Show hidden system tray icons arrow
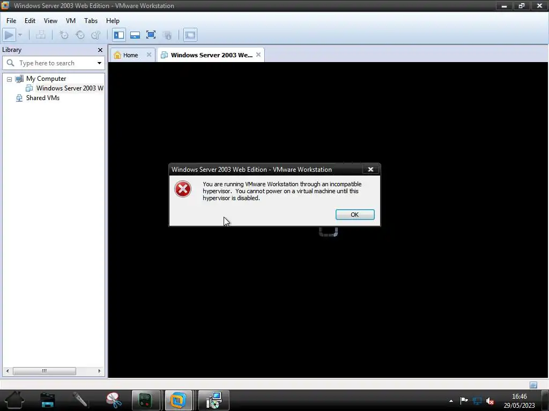 [x=451, y=401]
